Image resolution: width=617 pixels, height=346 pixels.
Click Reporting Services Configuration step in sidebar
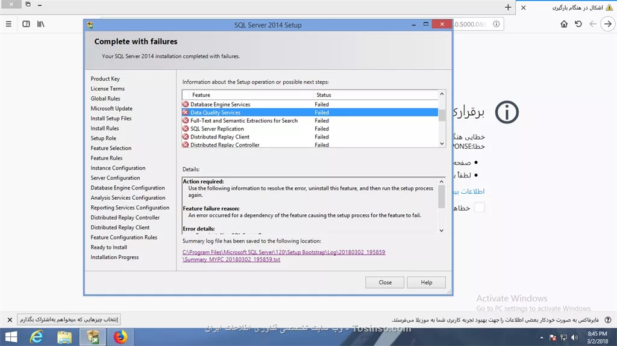click(x=130, y=208)
